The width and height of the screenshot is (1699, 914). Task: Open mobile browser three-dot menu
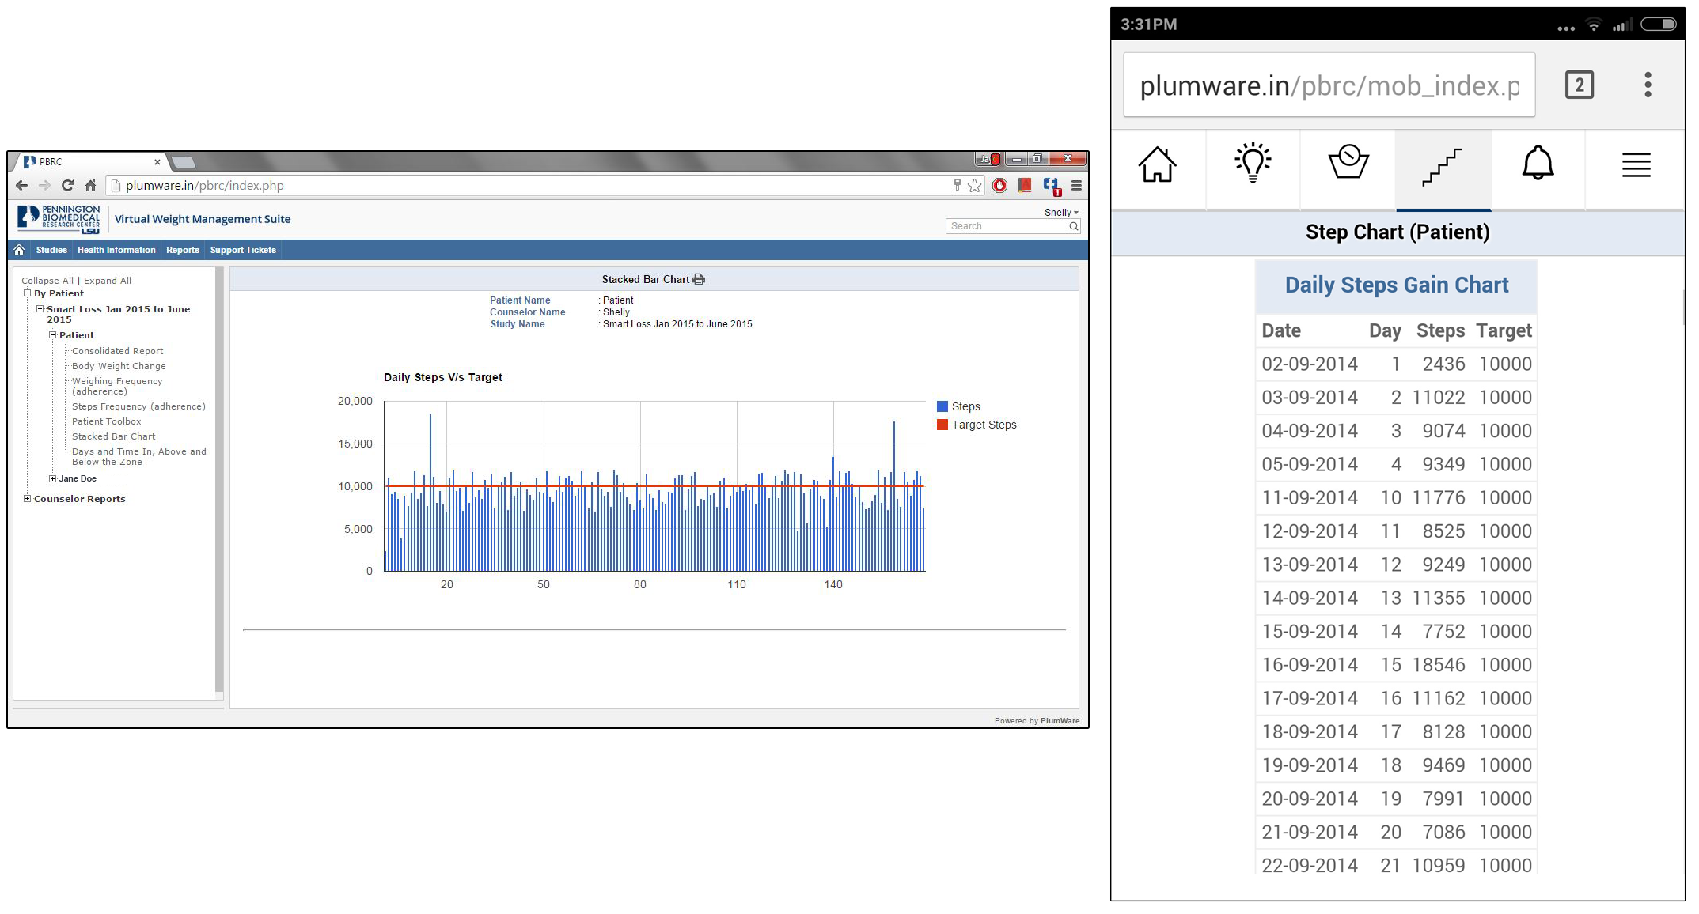(x=1648, y=85)
